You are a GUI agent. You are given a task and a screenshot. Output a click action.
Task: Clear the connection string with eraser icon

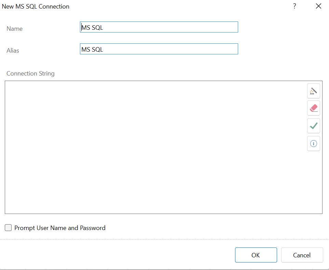tap(314, 108)
